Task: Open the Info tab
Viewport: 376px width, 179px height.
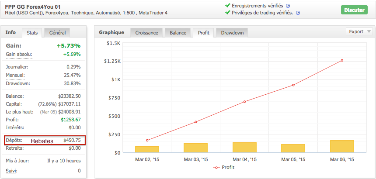Action: (11, 32)
